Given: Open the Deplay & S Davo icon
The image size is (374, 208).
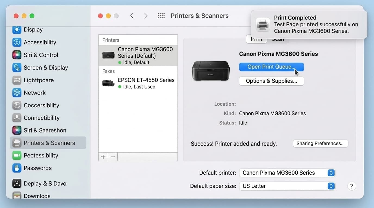Looking at the screenshot, I should [17, 183].
